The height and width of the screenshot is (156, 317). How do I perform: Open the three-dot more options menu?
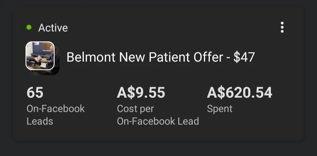coord(282,28)
